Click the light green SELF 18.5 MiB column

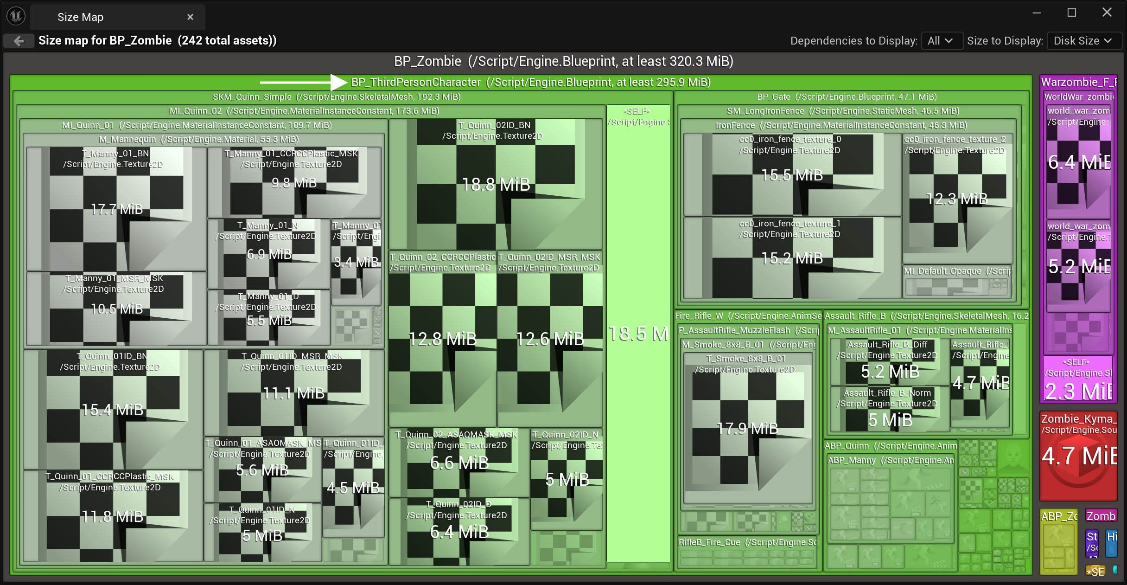tap(638, 334)
